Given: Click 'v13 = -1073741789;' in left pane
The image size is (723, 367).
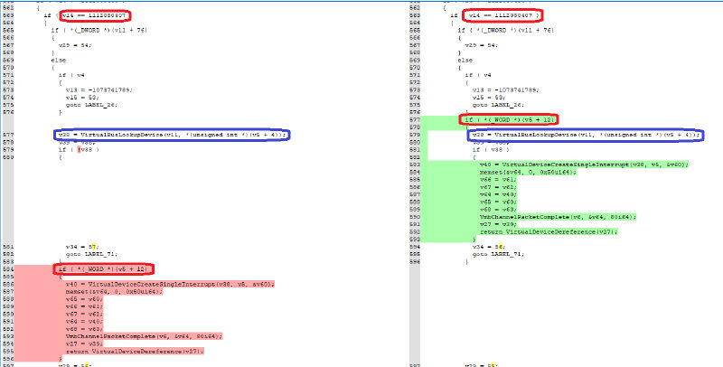Looking at the screenshot, I should pyautogui.click(x=99, y=89).
